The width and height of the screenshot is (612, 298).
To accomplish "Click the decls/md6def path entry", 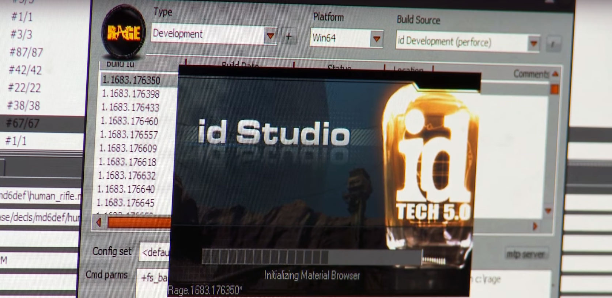I will coord(39,218).
